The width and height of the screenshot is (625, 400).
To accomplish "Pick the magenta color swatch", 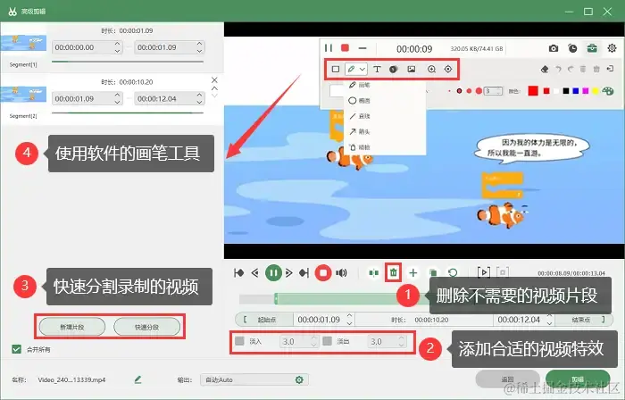I will pyautogui.click(x=585, y=91).
